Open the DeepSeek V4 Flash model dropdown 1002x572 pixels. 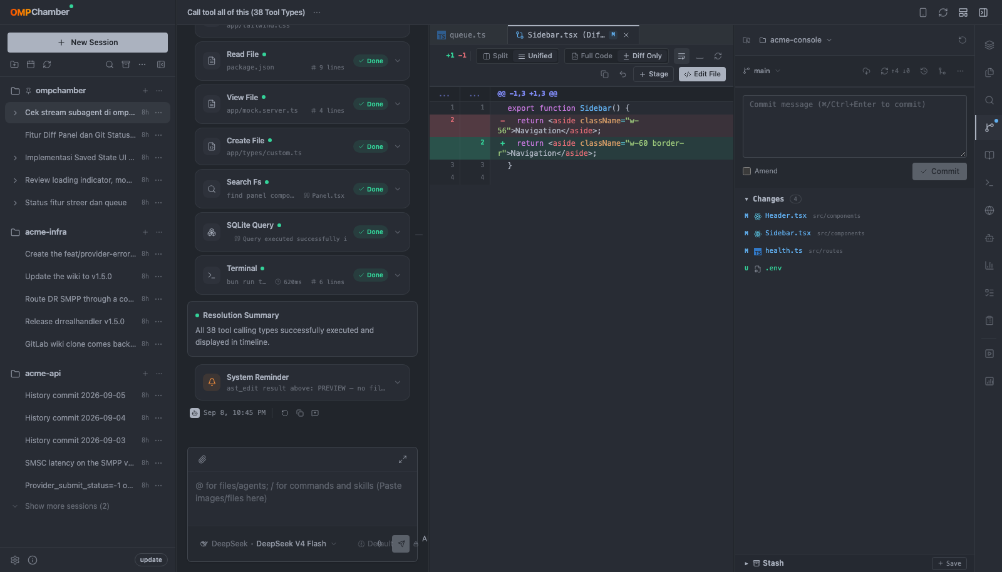coord(268,544)
